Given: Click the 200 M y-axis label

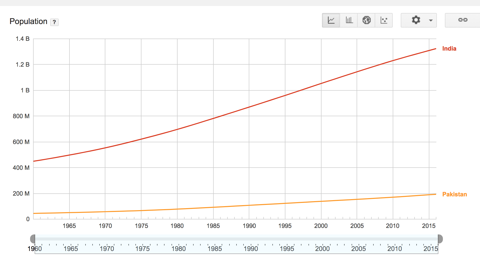Looking at the screenshot, I should (21, 194).
